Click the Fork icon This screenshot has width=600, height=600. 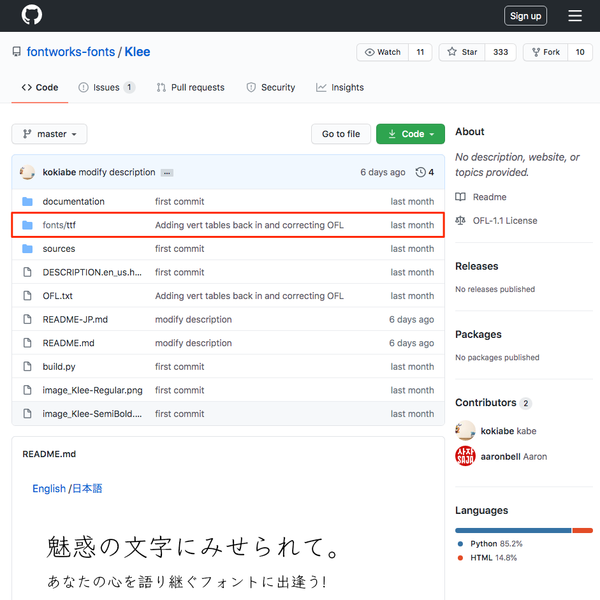coord(536,52)
